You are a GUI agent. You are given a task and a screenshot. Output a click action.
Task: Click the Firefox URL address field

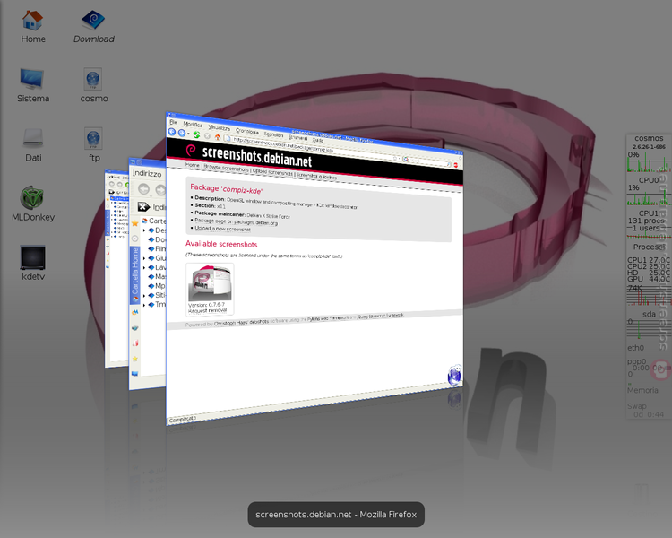[x=313, y=147]
